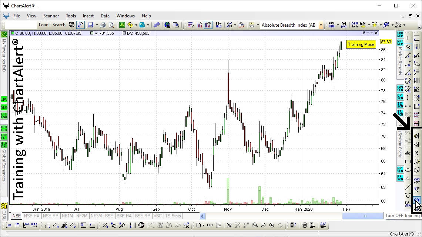Click the zoom in plus circle icon

(272, 225)
